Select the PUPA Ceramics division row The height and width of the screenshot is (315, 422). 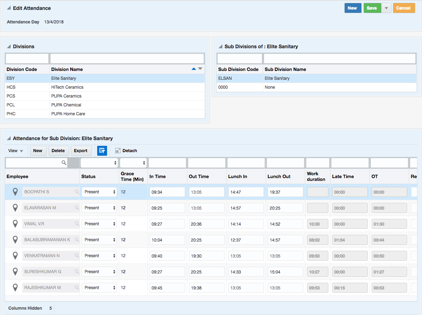(105, 96)
